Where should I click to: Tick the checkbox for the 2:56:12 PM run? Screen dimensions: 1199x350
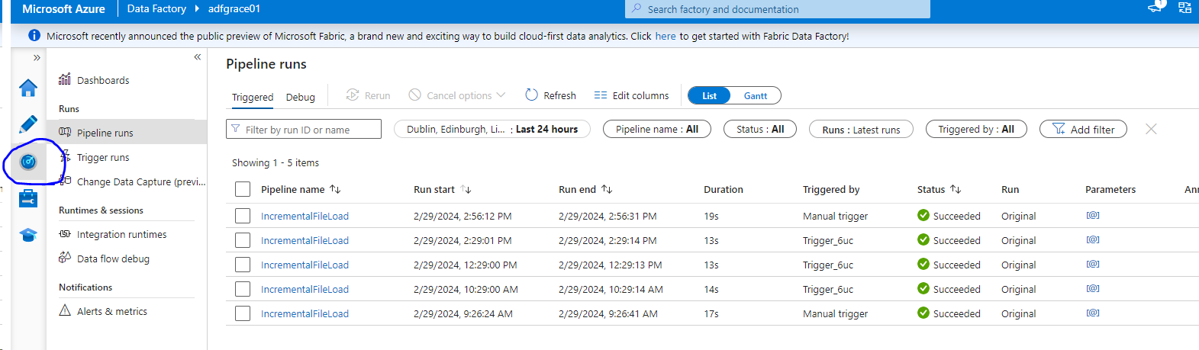point(243,216)
